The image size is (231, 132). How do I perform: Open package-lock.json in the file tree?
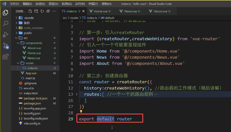pyautogui.click(x=36, y=98)
